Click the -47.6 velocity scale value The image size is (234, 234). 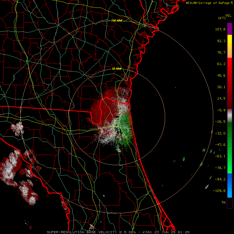(220, 145)
